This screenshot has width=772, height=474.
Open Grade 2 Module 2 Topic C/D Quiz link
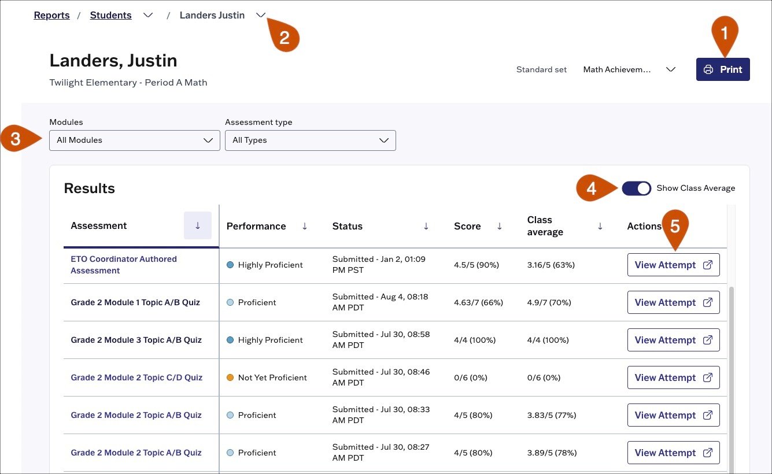136,377
